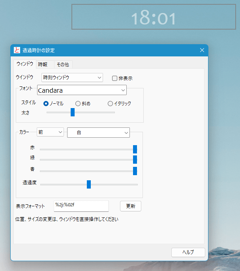Open the Candara font dropdown

(x=82, y=90)
